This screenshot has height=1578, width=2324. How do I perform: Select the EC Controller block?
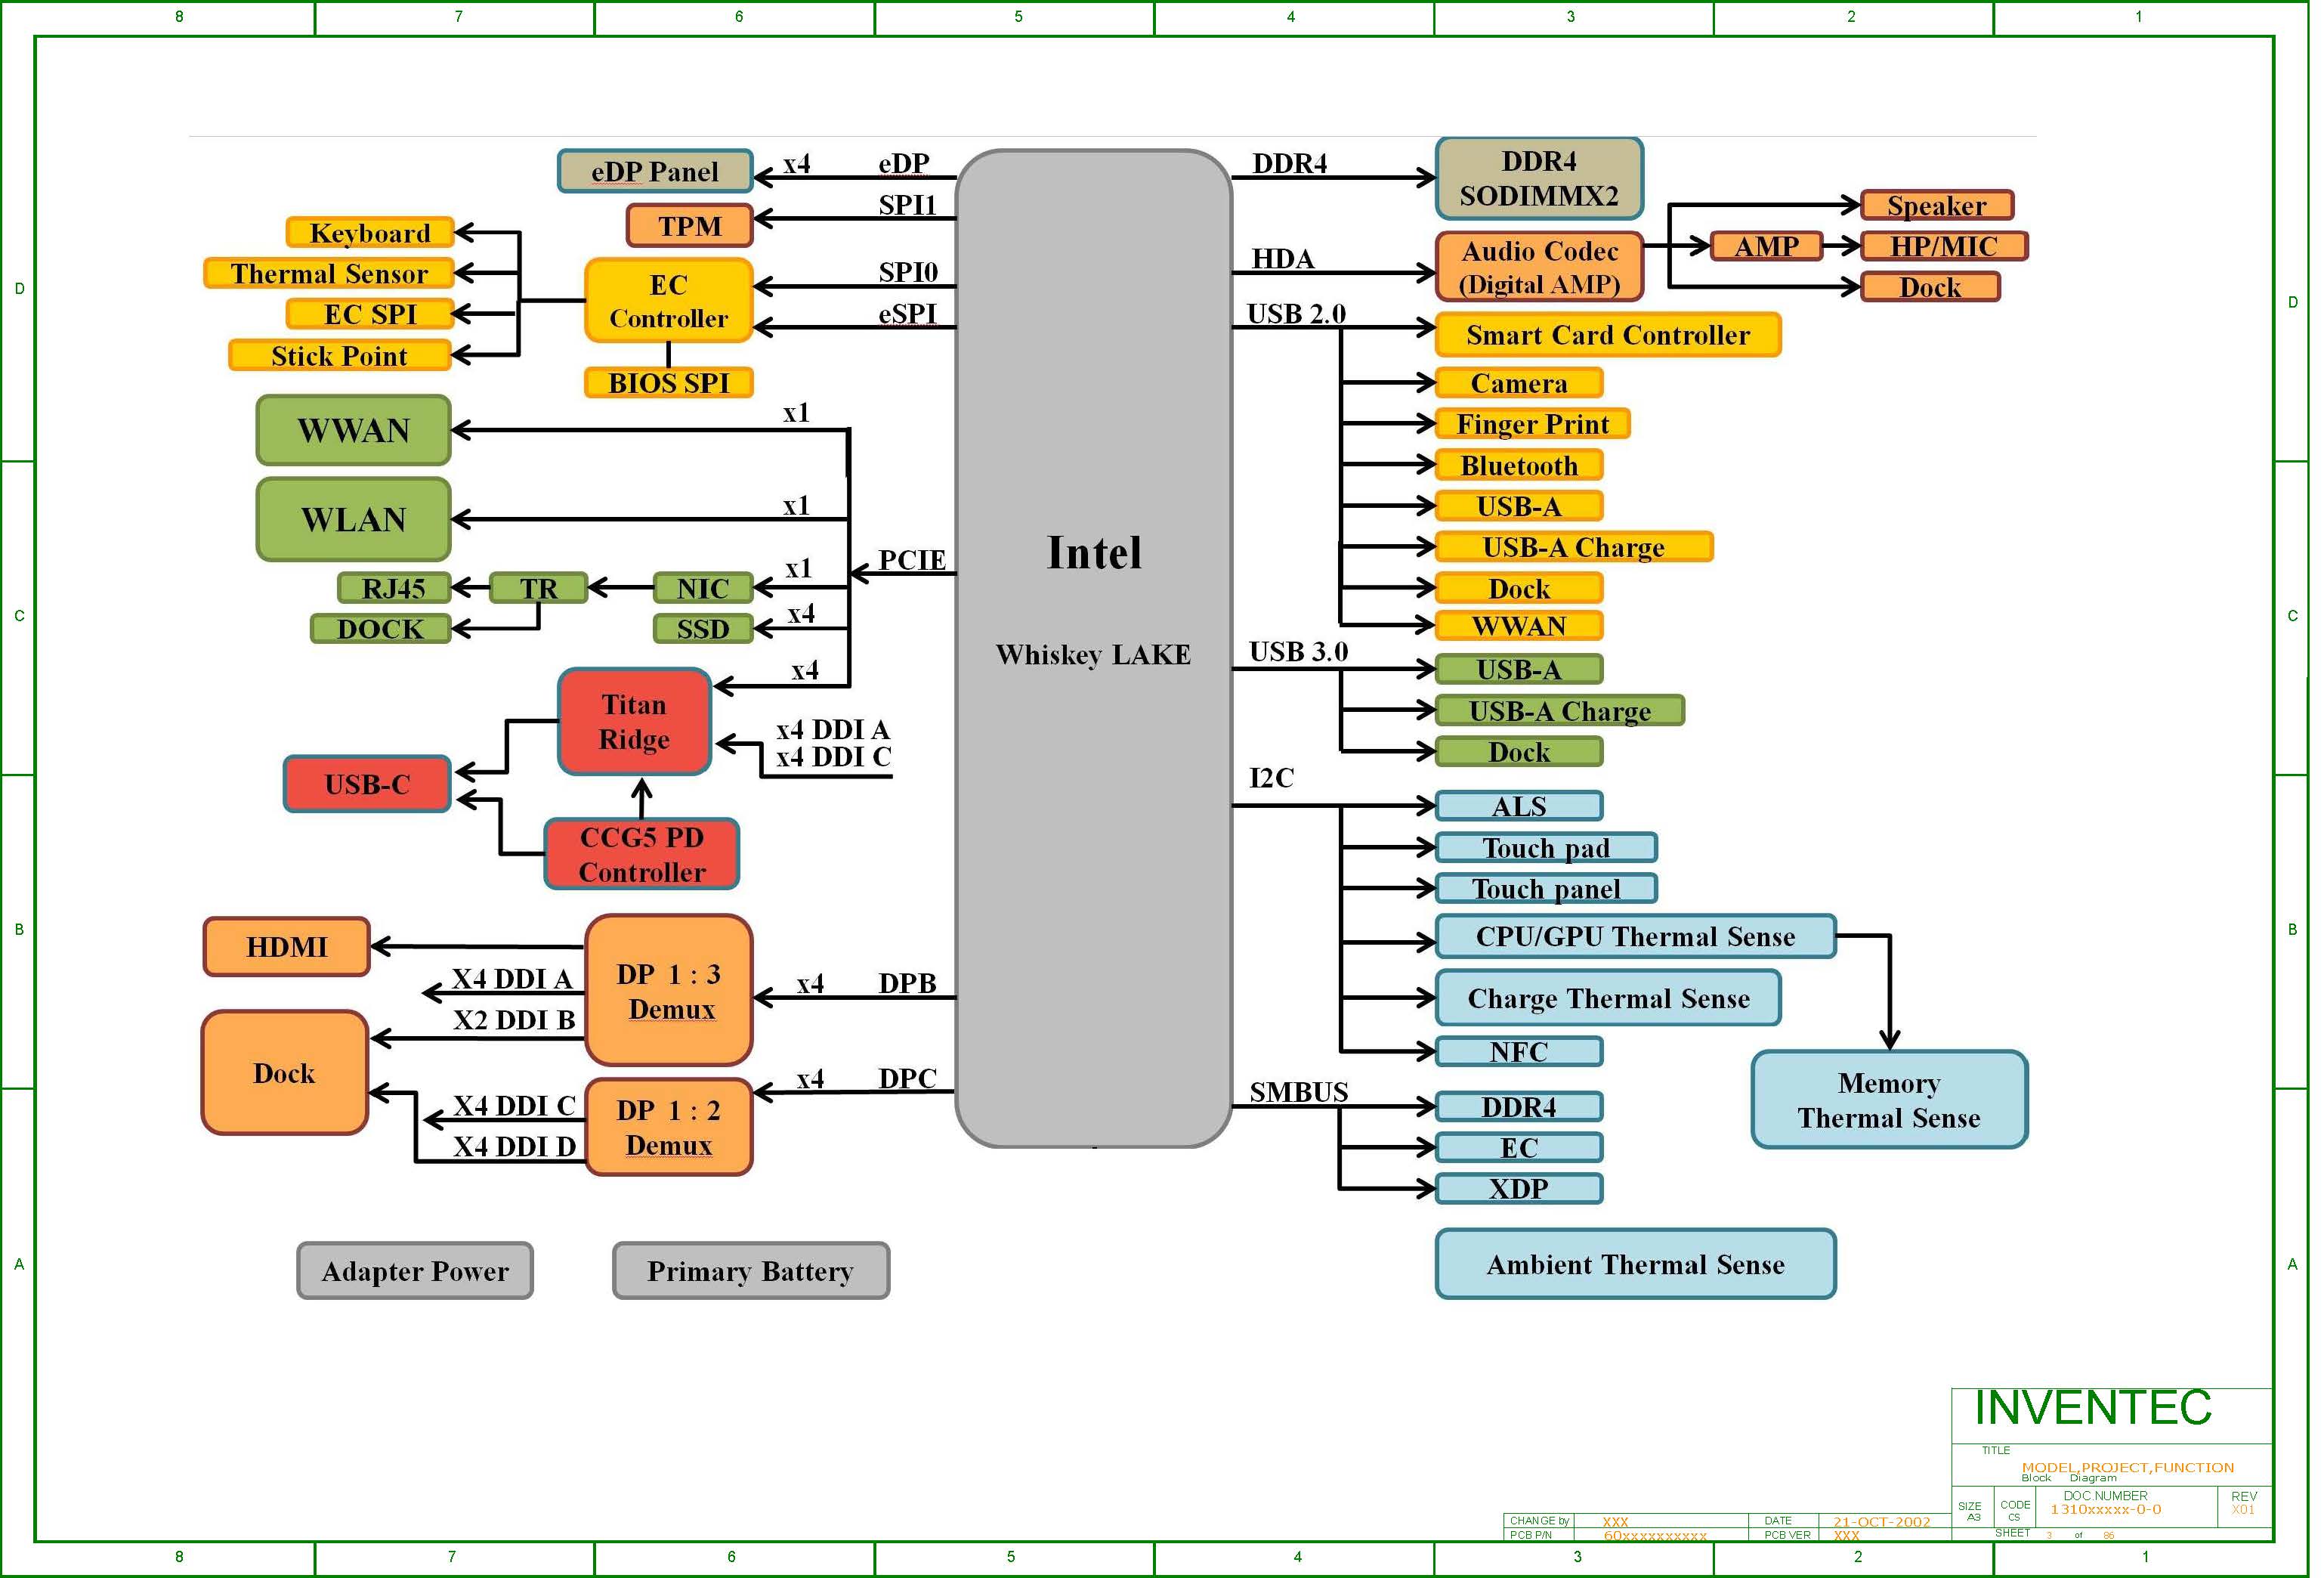[668, 301]
